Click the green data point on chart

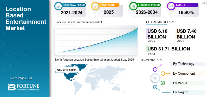point(134,30)
